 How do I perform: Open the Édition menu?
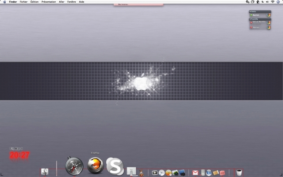click(x=34, y=2)
